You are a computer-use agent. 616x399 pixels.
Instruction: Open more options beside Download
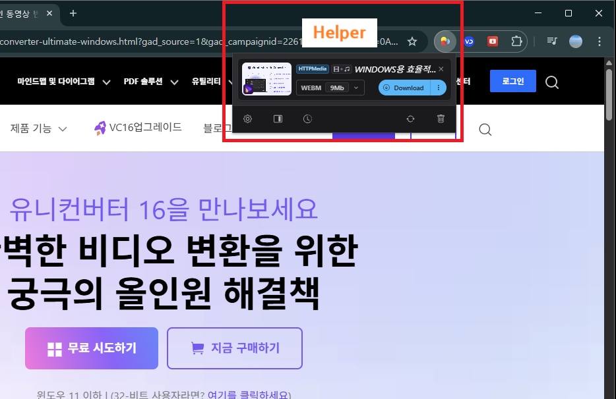(439, 88)
